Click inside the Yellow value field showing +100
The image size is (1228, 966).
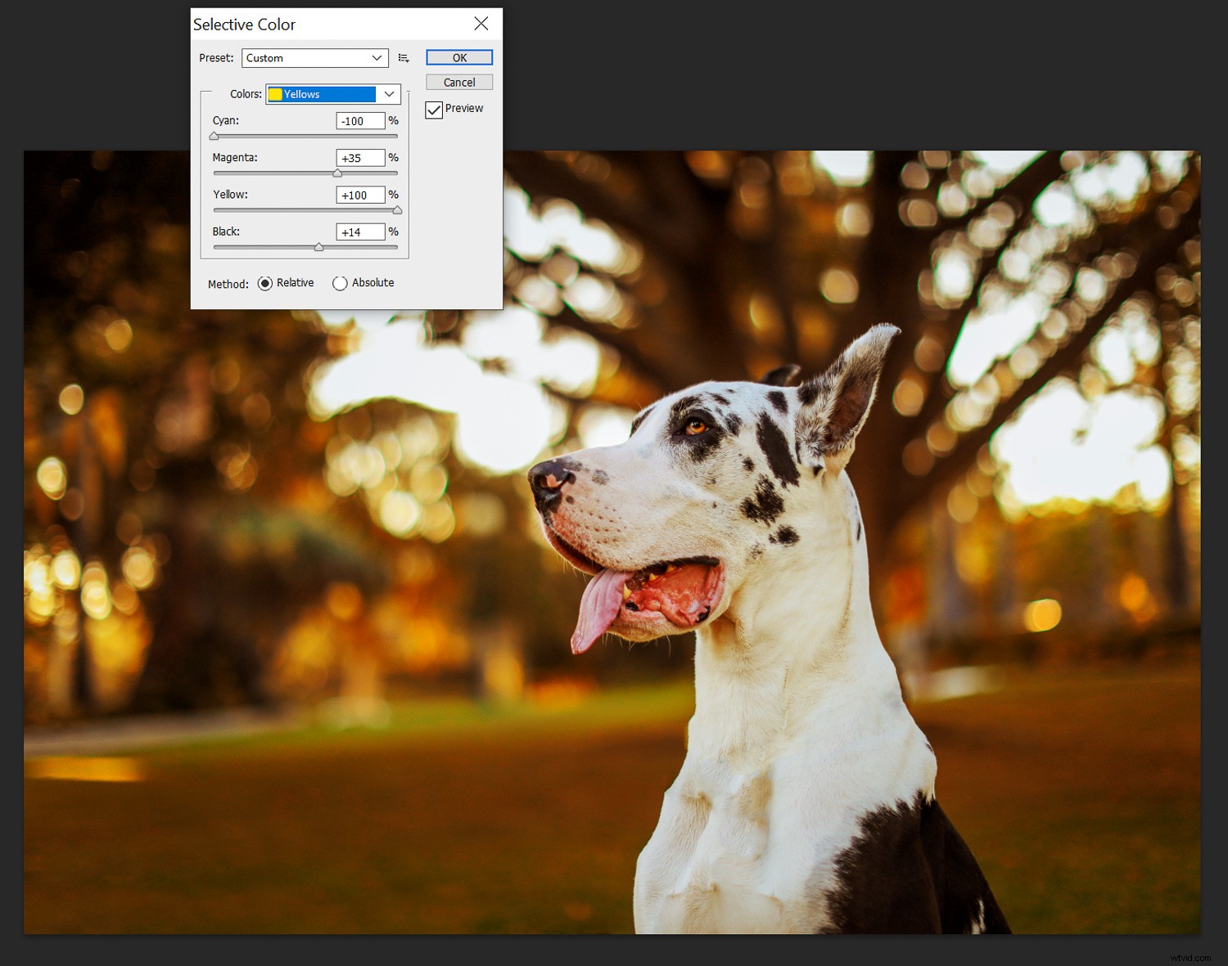pos(361,195)
